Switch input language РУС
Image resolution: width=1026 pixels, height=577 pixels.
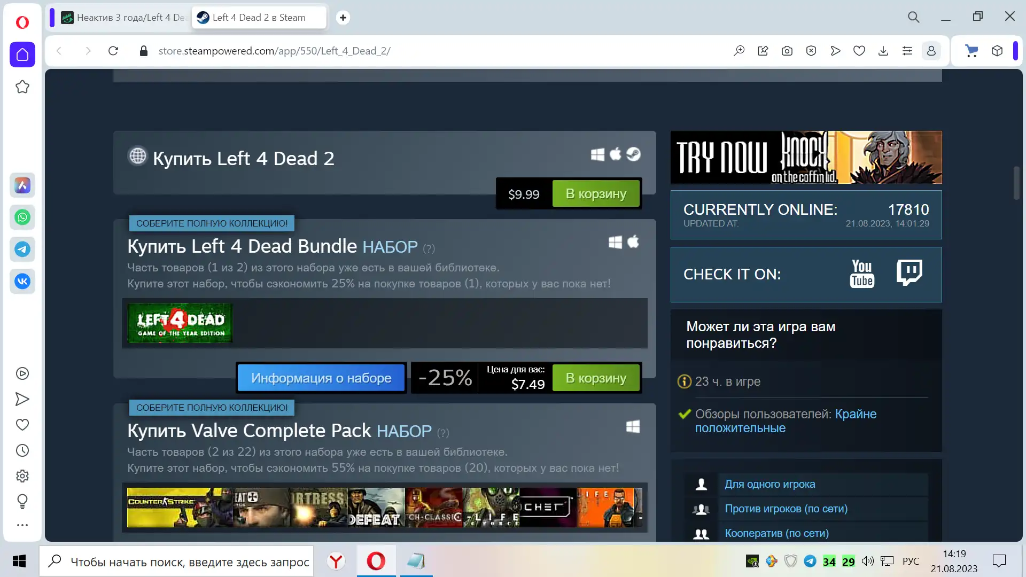[911, 561]
